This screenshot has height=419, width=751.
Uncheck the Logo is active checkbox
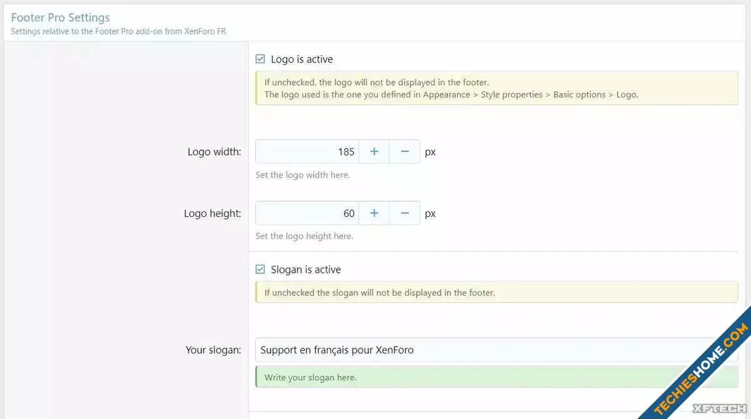pos(260,59)
